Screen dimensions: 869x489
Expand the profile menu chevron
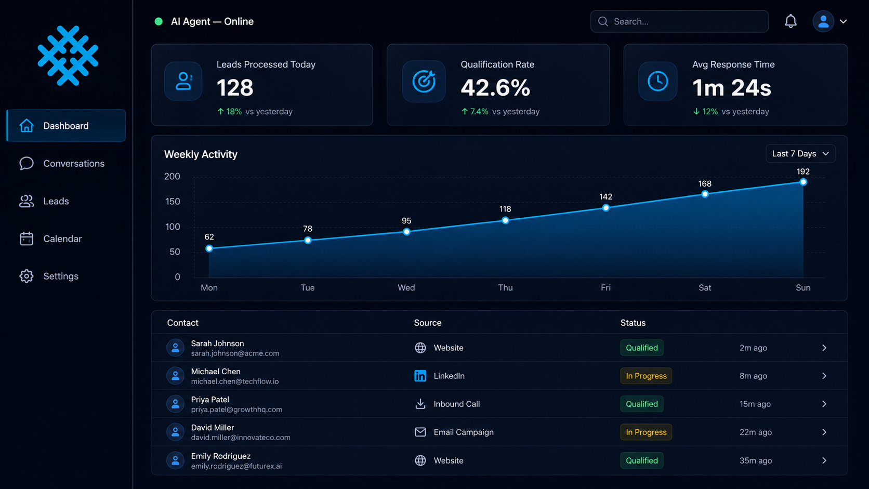(x=844, y=21)
